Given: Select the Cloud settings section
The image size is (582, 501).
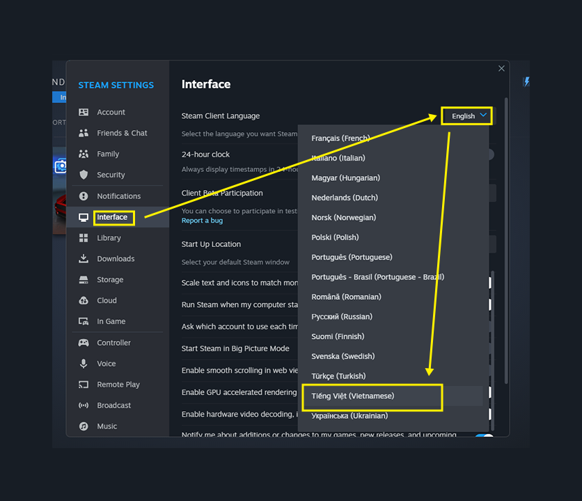Looking at the screenshot, I should tap(117, 300).
